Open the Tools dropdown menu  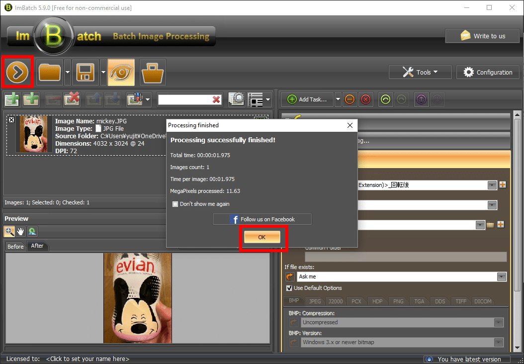420,73
